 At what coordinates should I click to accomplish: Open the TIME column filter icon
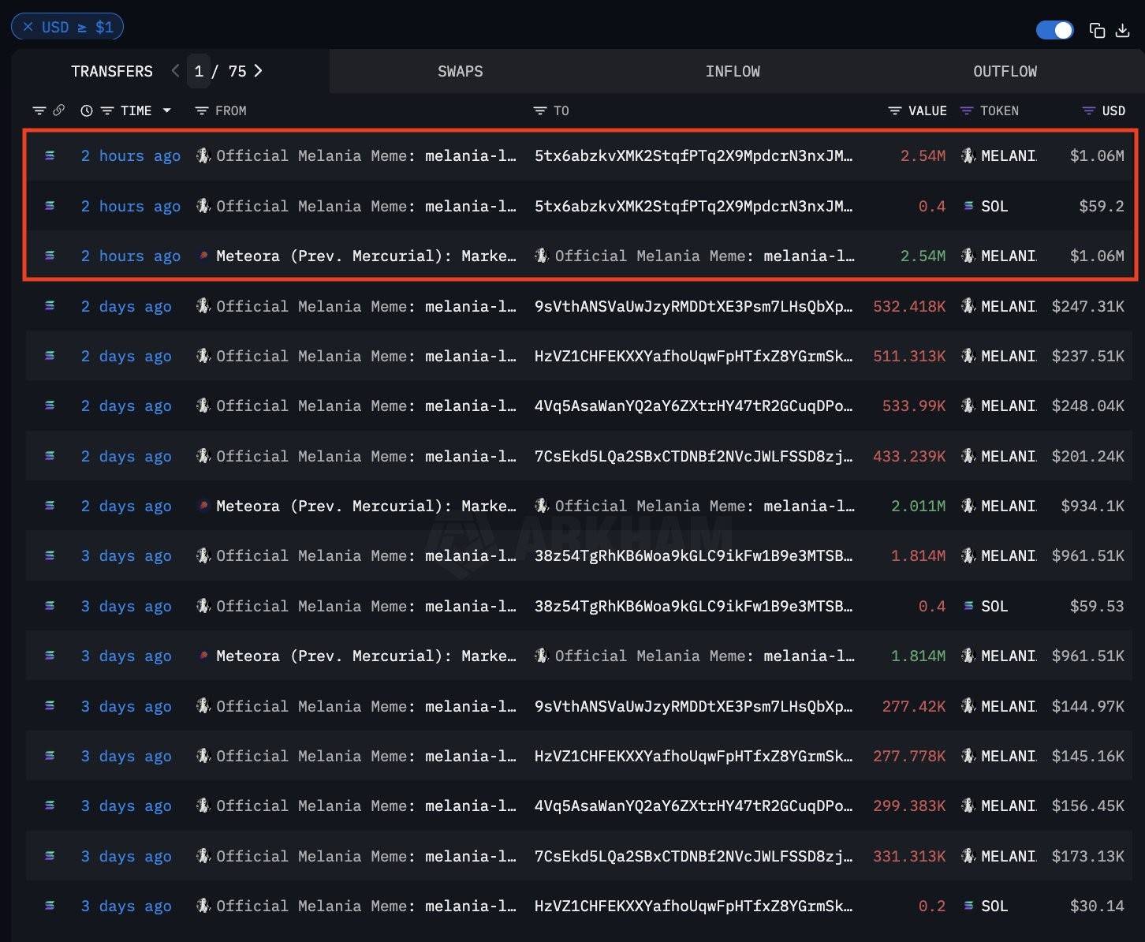[107, 110]
